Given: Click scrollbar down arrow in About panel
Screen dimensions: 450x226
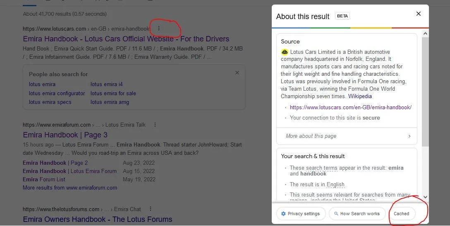Looking at the screenshot, I should (x=425, y=197).
